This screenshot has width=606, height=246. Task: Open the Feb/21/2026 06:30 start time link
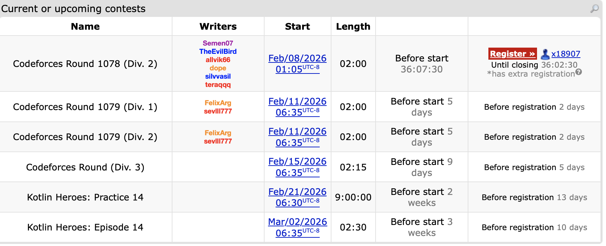coord(297,197)
